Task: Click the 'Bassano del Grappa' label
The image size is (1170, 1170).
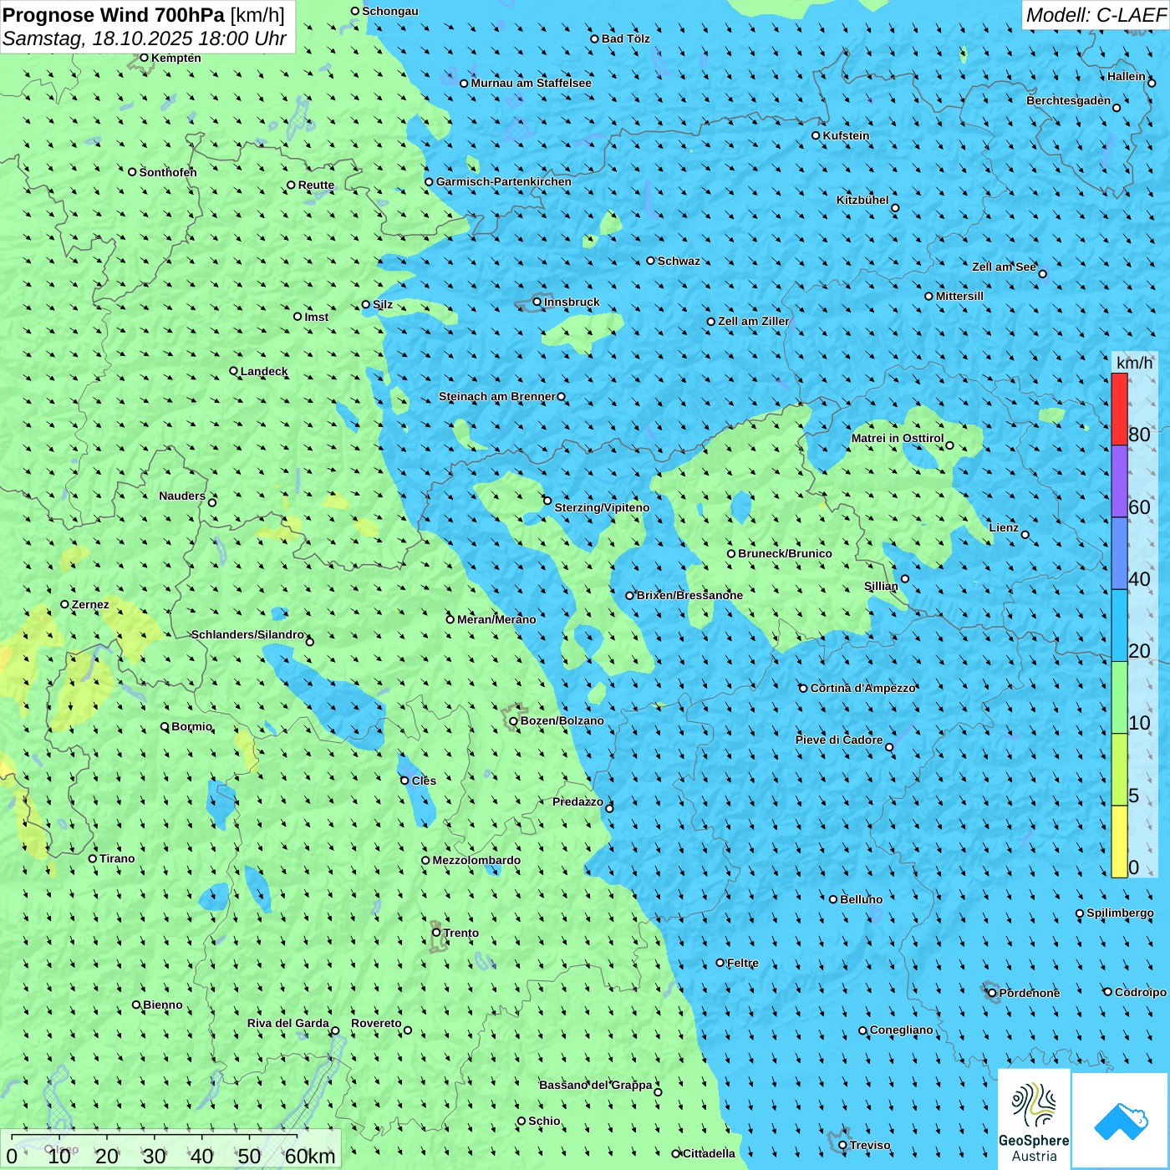Action: [595, 1085]
